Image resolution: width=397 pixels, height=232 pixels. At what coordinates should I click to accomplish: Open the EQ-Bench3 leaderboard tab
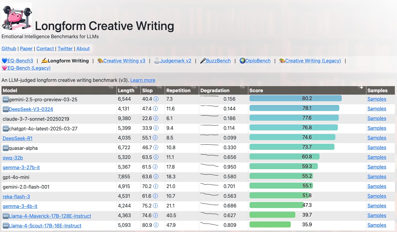click(x=17, y=61)
